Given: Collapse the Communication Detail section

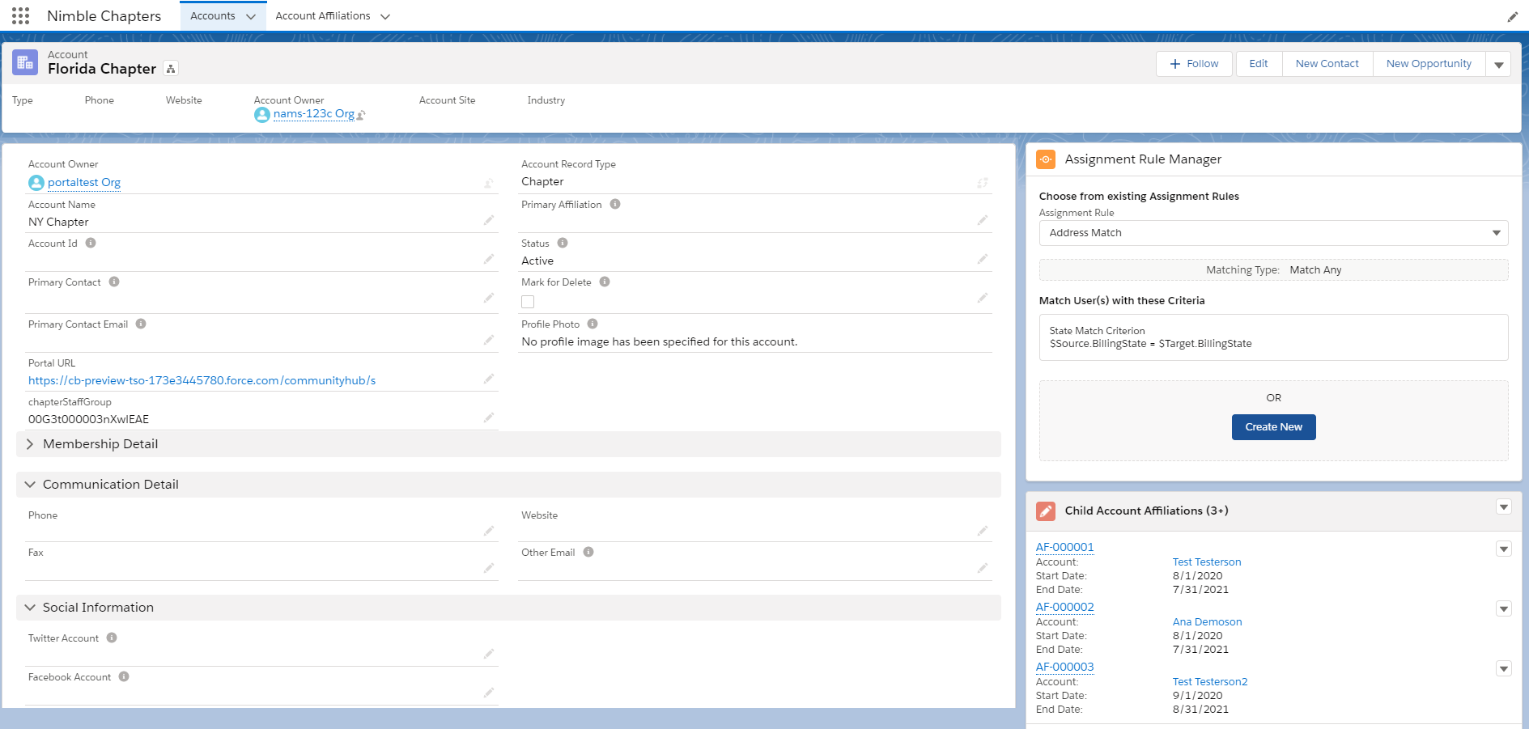Looking at the screenshot, I should [30, 485].
